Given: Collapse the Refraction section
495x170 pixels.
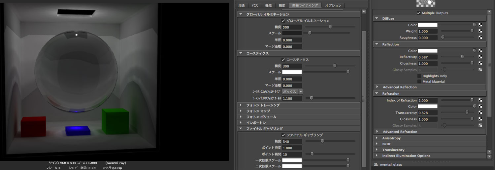Looking at the screenshot, I should click(x=377, y=93).
